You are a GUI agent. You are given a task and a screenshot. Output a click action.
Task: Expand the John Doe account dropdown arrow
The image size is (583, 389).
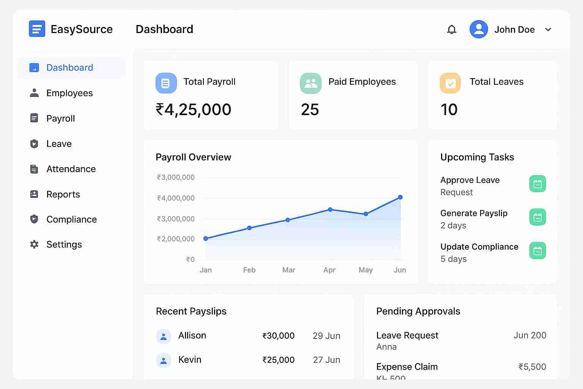point(548,30)
